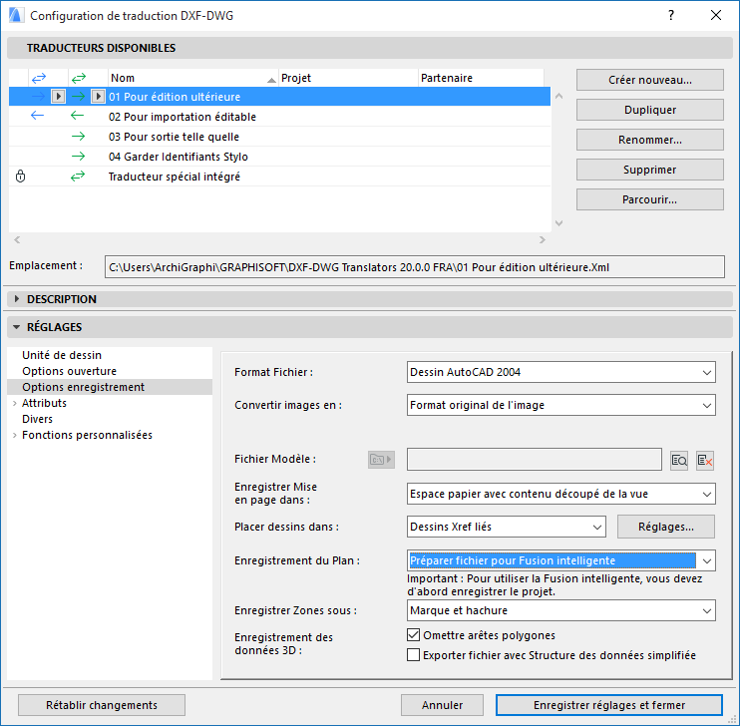This screenshot has height=726, width=740.
Task: Expand the Attributs tree node
Action: pyautogui.click(x=15, y=403)
